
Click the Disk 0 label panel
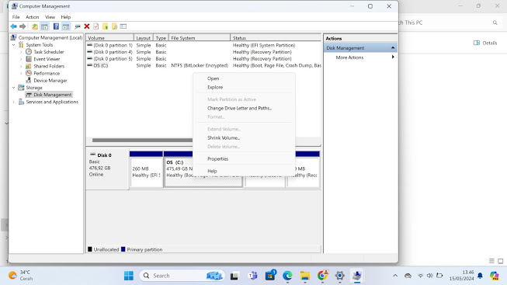107,169
